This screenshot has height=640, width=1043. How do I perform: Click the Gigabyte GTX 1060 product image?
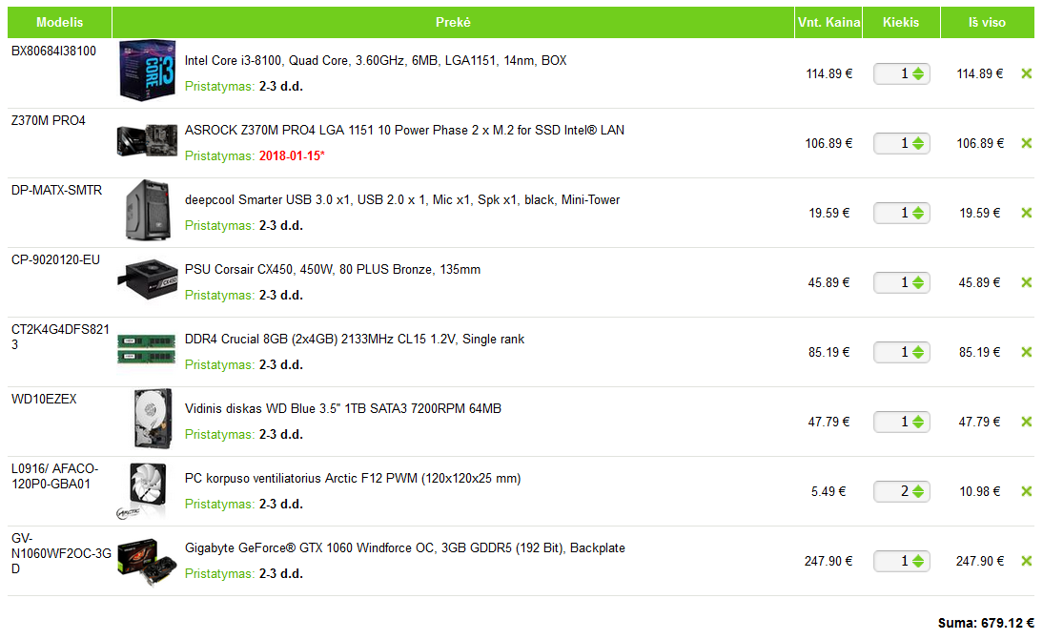pyautogui.click(x=147, y=562)
